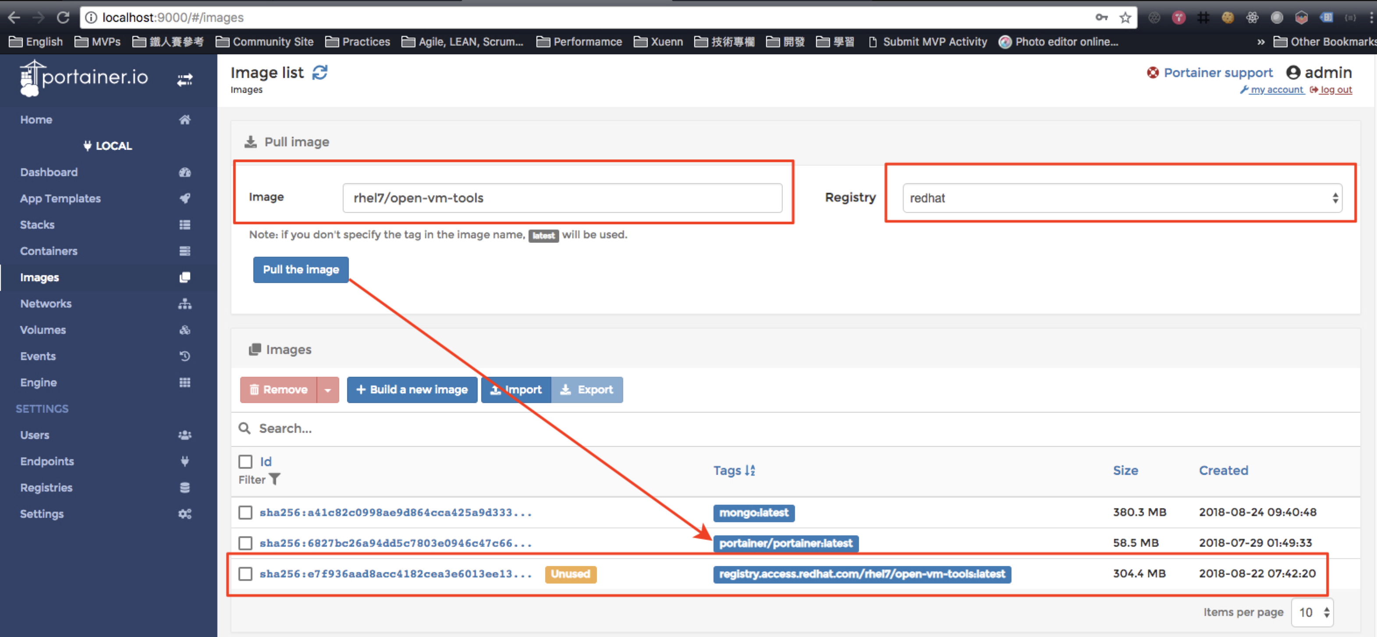1377x637 pixels.
Task: Open the Items per page selector
Action: tap(1312, 612)
